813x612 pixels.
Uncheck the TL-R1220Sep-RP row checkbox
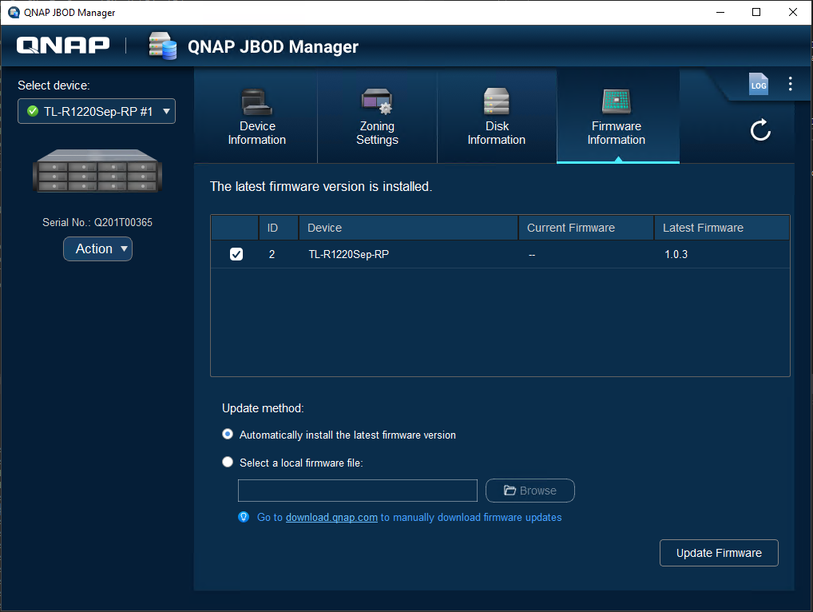(236, 255)
